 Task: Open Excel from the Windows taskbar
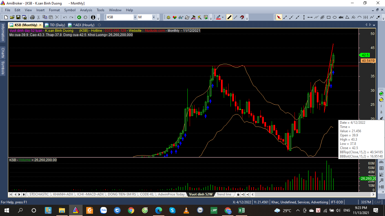(241, 210)
